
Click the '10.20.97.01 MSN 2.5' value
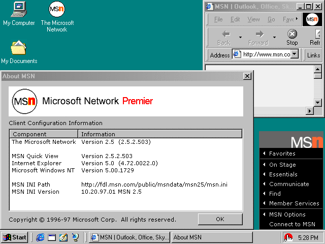pyautogui.click(x=111, y=192)
